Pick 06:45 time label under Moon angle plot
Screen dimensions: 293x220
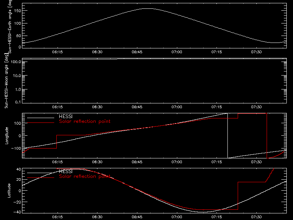click(137, 107)
